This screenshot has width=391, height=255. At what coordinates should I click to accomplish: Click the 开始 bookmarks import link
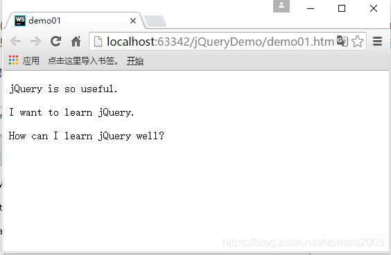pyautogui.click(x=135, y=60)
